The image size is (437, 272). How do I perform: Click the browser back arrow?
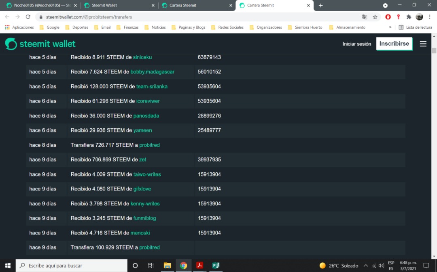(7, 17)
